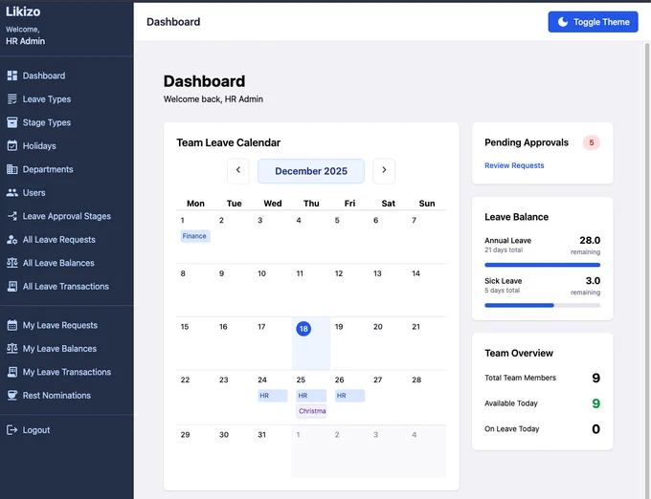The image size is (651, 499).
Task: Click the All Leave Requests person-gear icon
Action: point(12,240)
